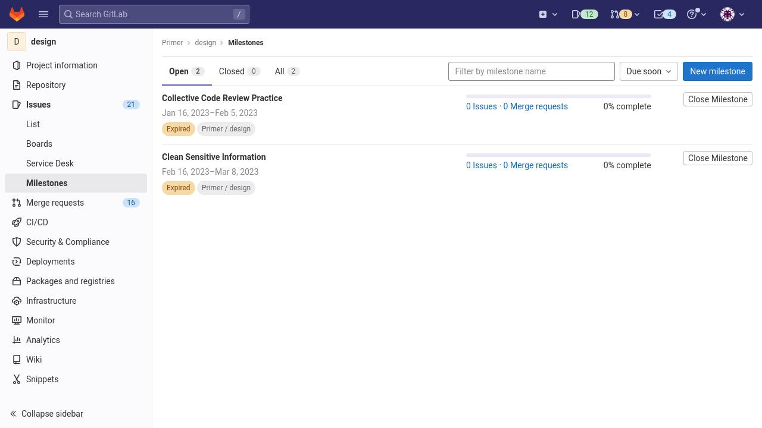Image resolution: width=762 pixels, height=428 pixels.
Task: Switch to the Closed milestones tab
Action: [239, 71]
